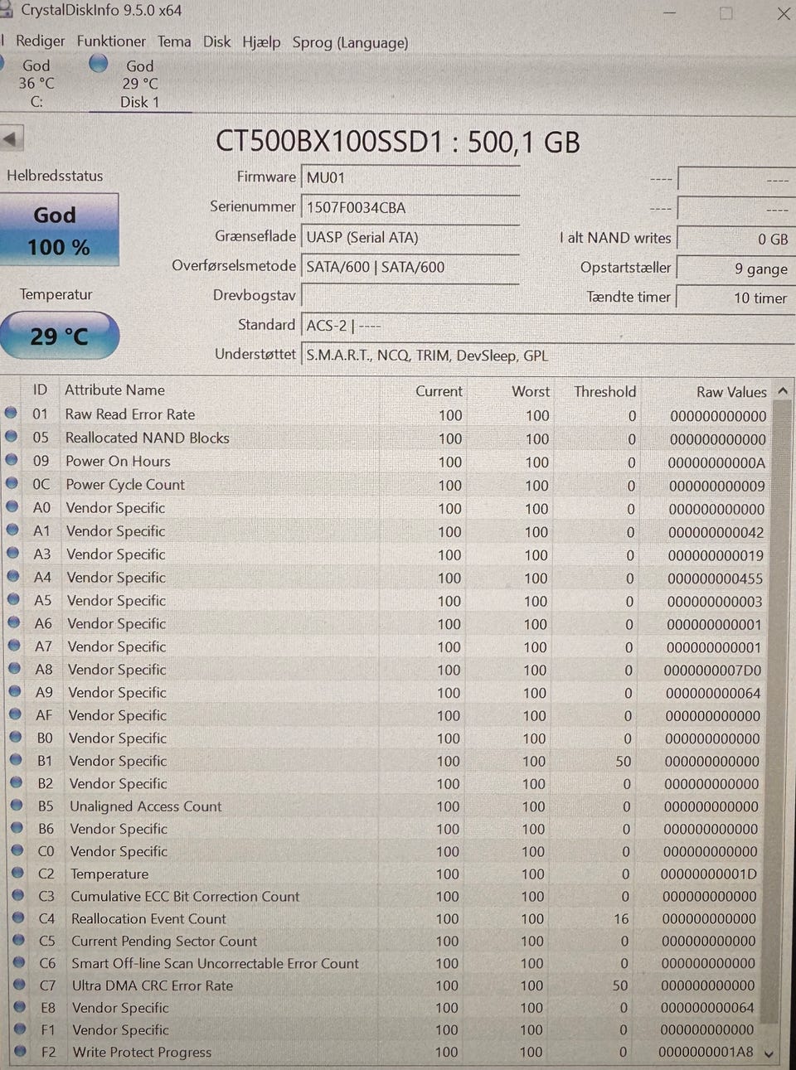
Task: Click status dot for attribute B1
Action: (16, 758)
